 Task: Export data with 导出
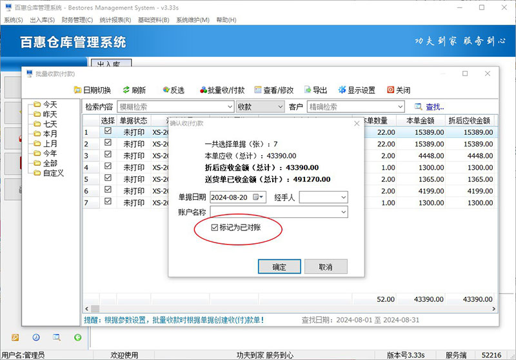[x=315, y=90]
